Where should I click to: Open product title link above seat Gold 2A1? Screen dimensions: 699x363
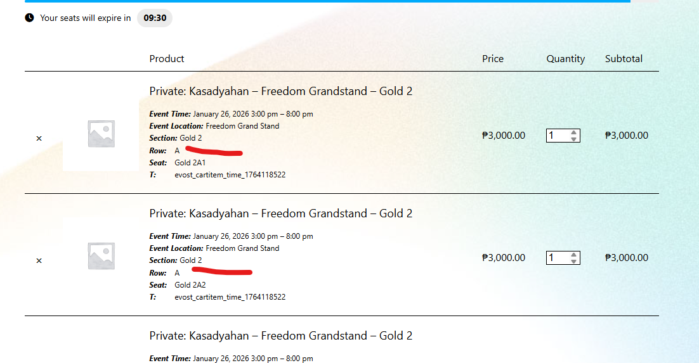[x=280, y=91]
